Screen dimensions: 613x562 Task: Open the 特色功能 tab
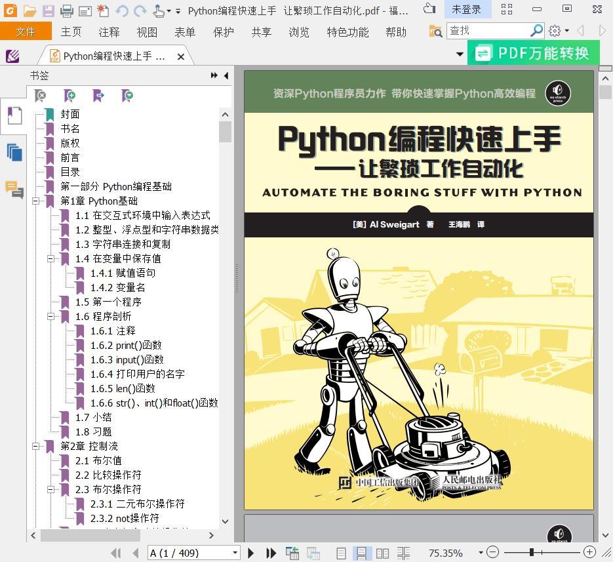click(x=347, y=31)
